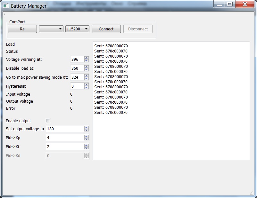Screen dimensions: 257x198
Task: Click the Re refresh ports button
Action: tap(22, 29)
